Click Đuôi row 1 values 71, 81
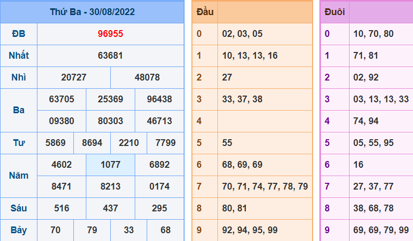Screen dimensions: 413x241 tap(366, 56)
